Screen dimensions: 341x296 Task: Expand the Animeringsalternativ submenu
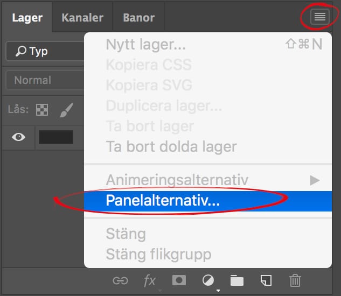click(x=208, y=180)
